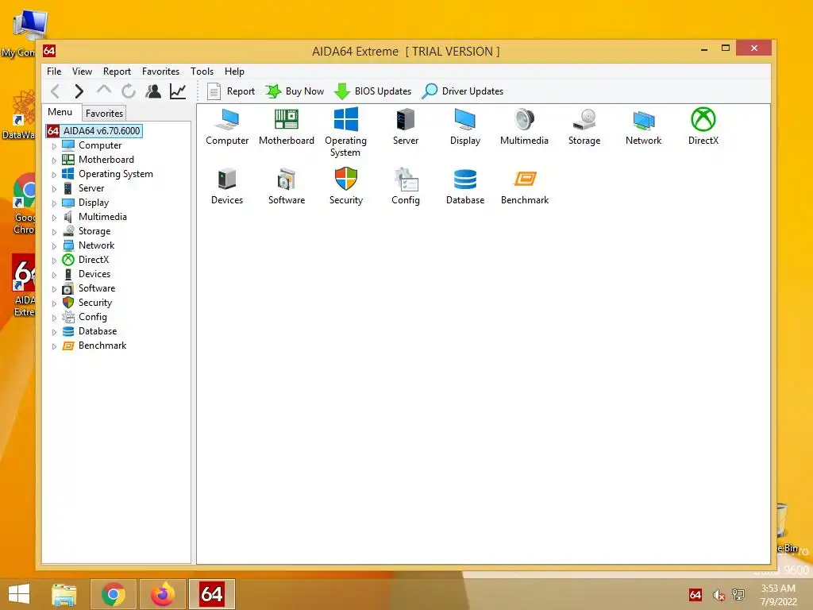Open the Motherboard icon in main pane
813x610 pixels.
click(286, 126)
